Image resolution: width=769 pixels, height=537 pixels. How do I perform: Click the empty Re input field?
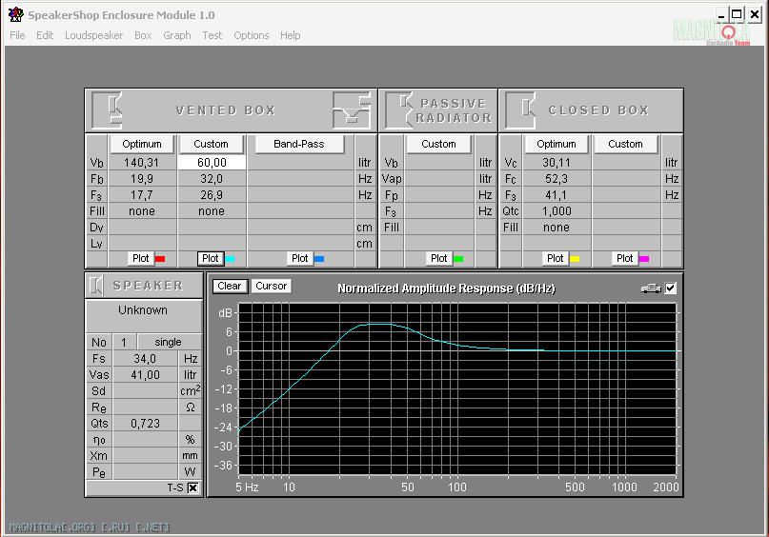click(145, 408)
